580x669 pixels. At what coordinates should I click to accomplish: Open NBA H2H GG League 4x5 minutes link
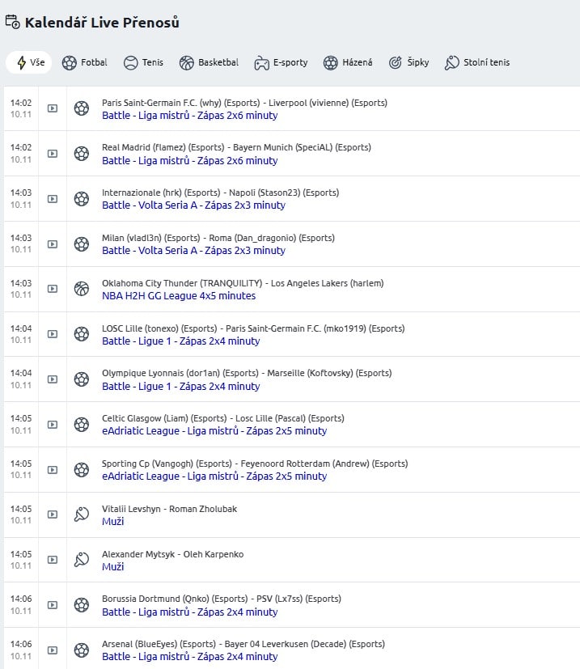[179, 296]
